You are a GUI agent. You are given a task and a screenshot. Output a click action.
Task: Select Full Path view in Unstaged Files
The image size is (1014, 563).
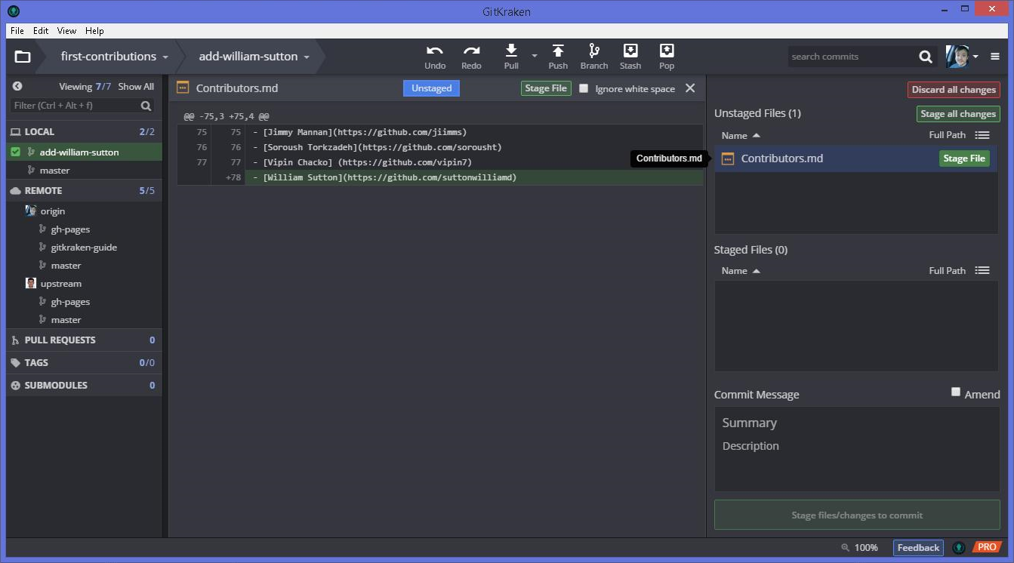(x=947, y=135)
